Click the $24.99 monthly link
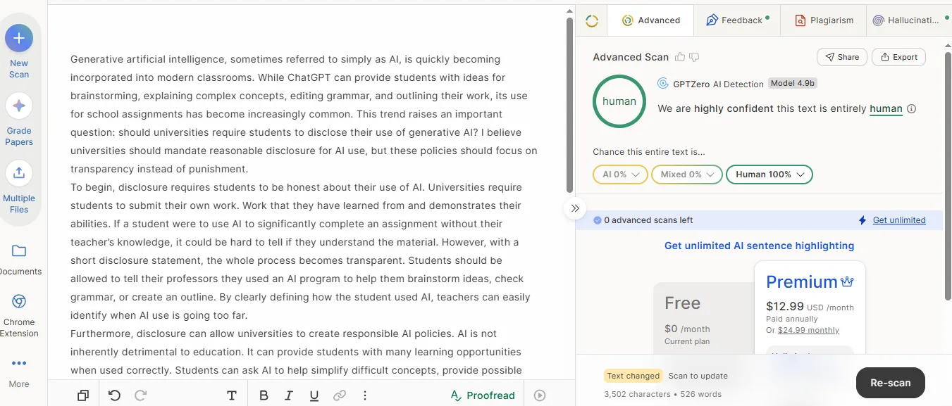 pos(808,330)
